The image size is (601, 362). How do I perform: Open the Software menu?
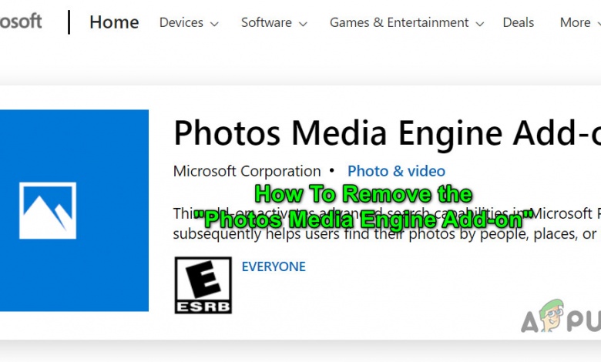(x=266, y=22)
